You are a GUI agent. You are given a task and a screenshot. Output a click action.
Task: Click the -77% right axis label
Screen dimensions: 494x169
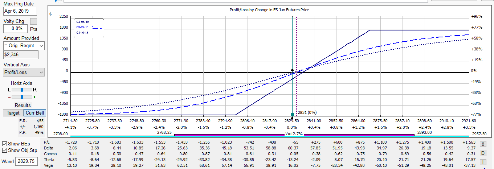point(476,114)
